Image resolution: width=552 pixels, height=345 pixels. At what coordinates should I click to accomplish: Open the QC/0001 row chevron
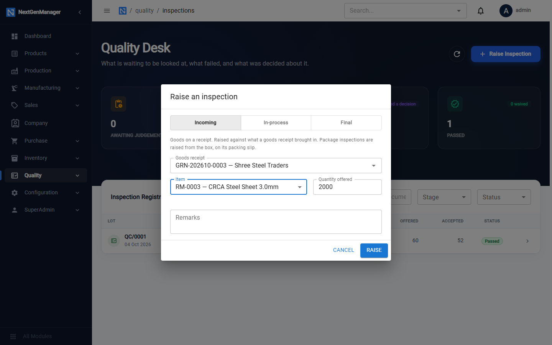pyautogui.click(x=527, y=241)
